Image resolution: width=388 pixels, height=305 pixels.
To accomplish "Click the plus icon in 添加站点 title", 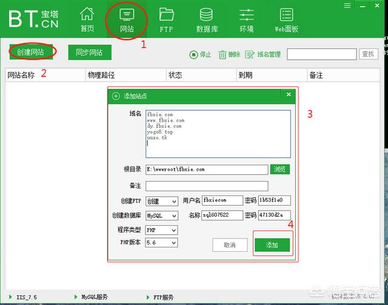I will point(116,96).
